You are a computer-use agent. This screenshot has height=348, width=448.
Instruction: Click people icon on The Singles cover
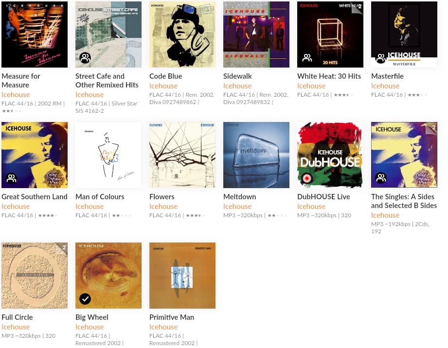(381, 178)
